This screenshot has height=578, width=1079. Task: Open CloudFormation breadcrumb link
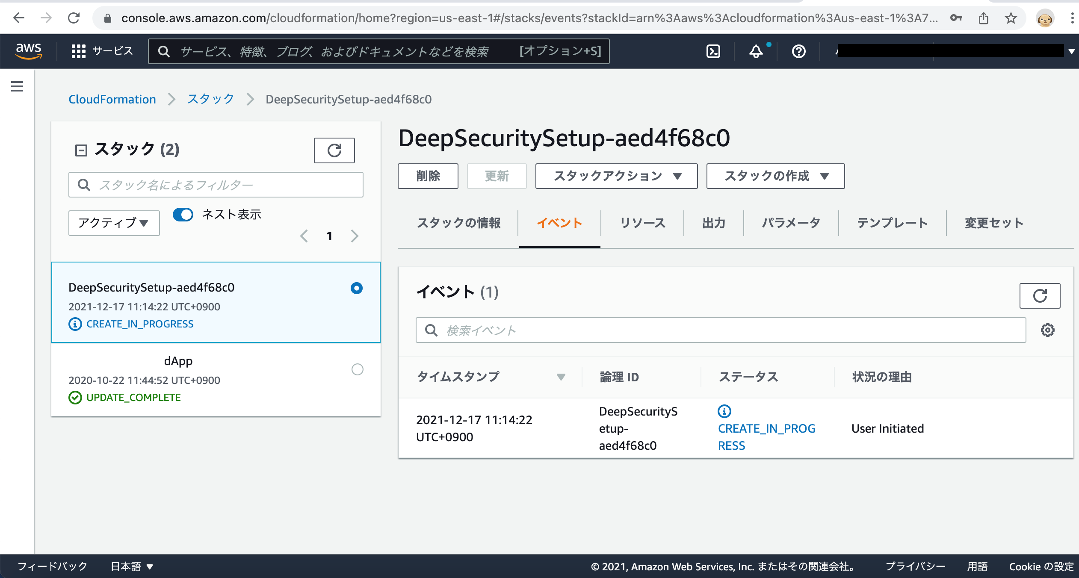pyautogui.click(x=112, y=99)
